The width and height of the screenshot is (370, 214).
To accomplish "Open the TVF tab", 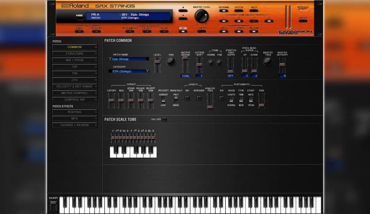I will pyautogui.click(x=74, y=67).
